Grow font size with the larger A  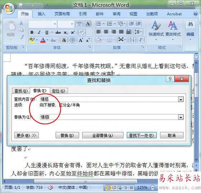point(80,40)
